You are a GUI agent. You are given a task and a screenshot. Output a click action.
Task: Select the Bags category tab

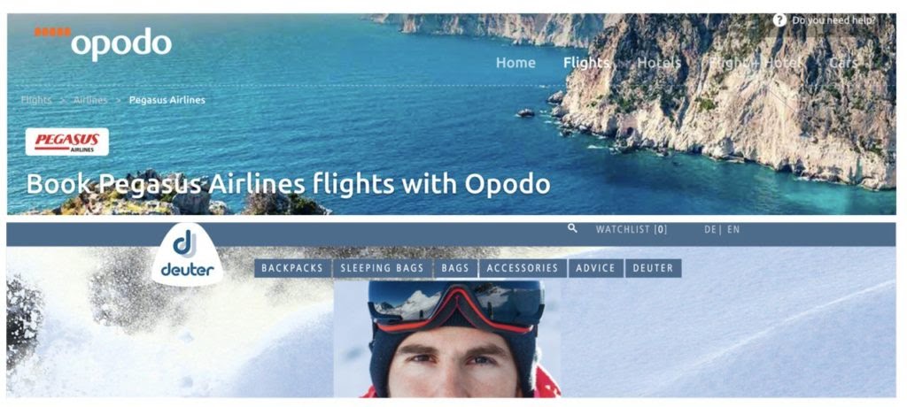455,268
